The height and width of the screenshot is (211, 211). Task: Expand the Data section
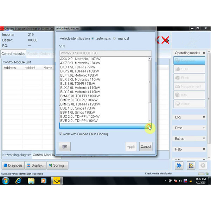click(x=204, y=128)
